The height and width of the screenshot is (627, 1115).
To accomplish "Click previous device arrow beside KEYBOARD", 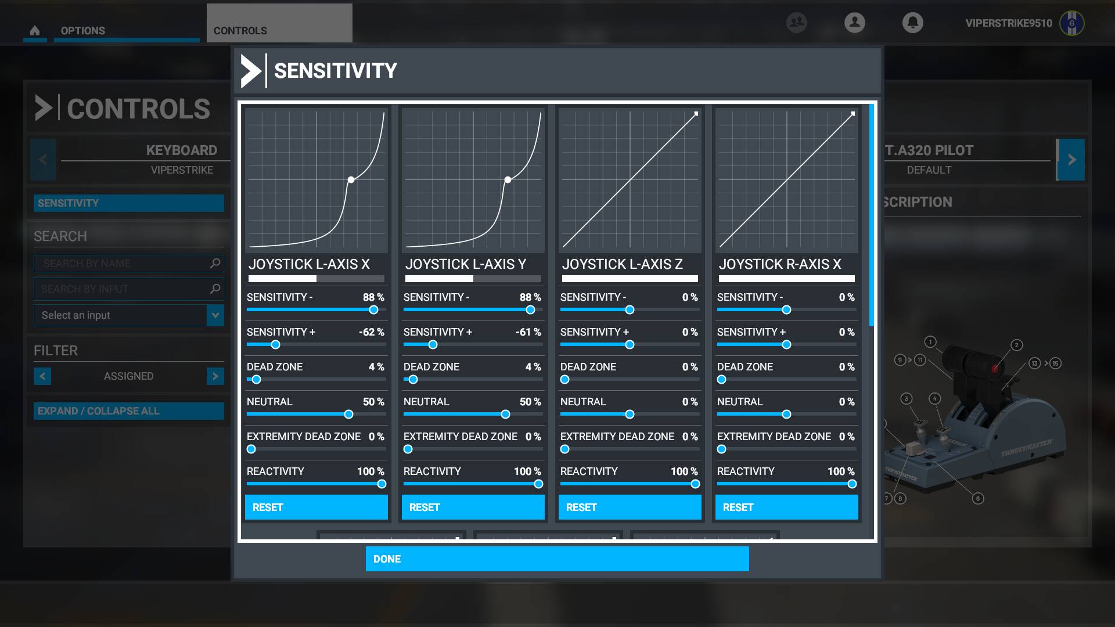I will [43, 160].
